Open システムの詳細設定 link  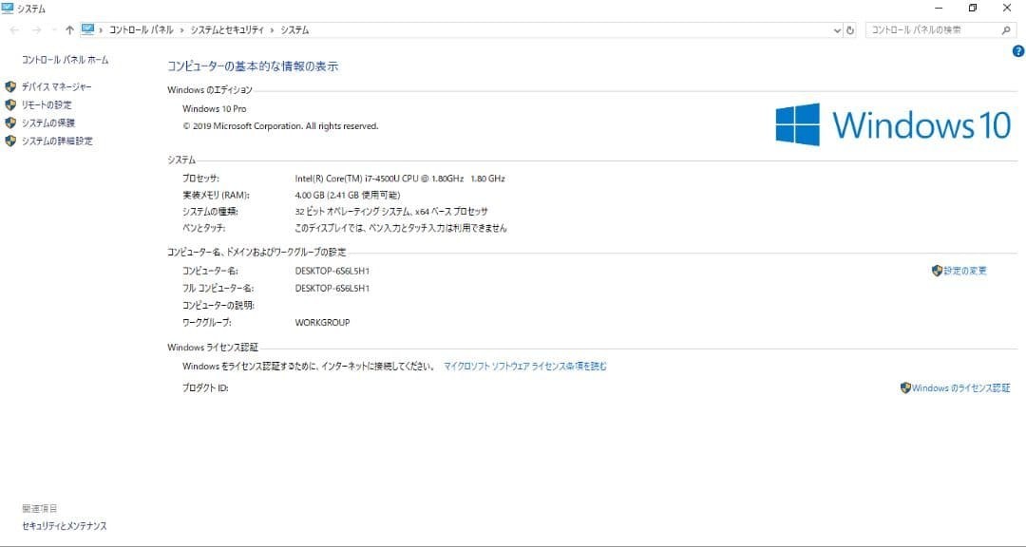coord(57,141)
